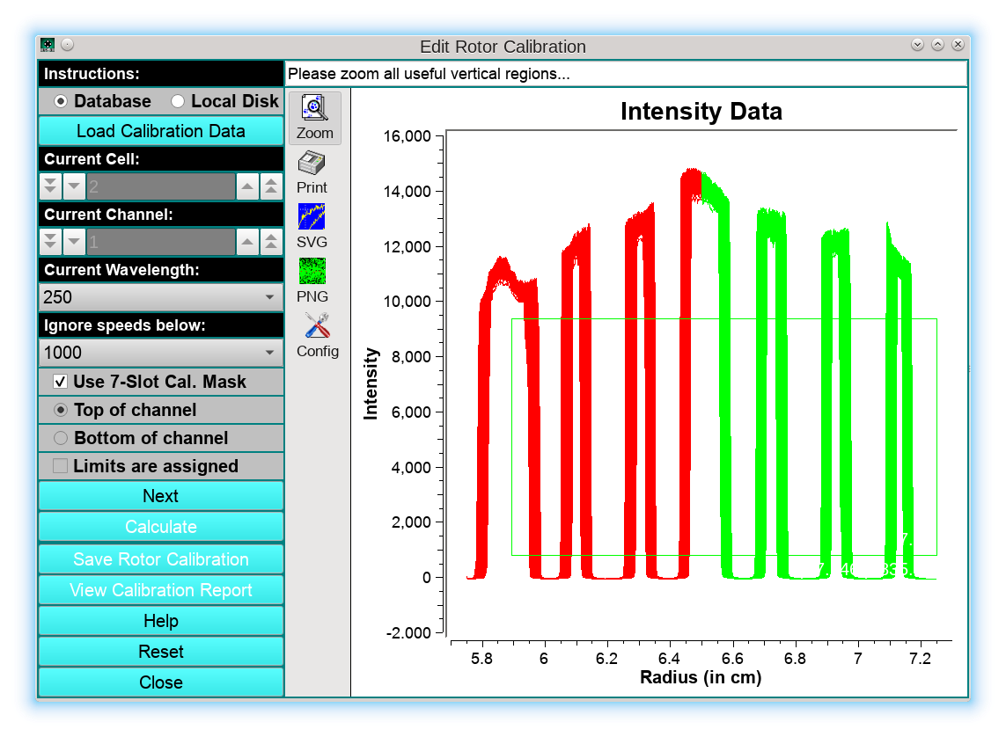Click the Help button
Image resolution: width=1006 pixels, height=737 pixels.
161,621
